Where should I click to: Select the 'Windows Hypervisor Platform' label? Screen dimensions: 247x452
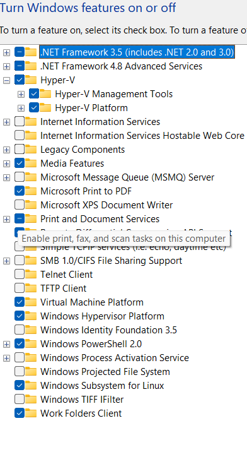102,316
